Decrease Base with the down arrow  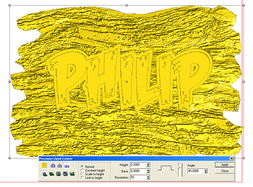148,172
